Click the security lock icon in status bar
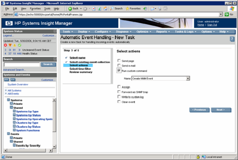This screenshot has width=238, height=160. 198,157
